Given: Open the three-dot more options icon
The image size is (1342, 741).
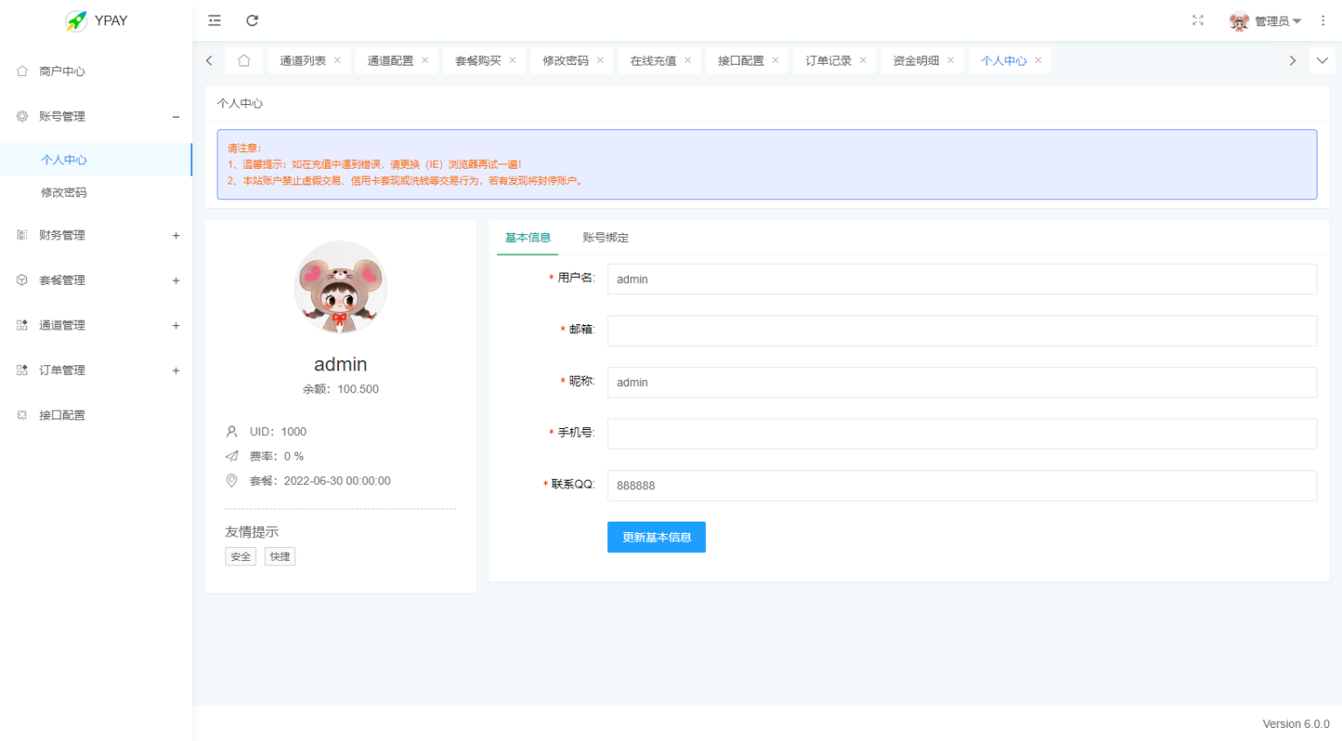Looking at the screenshot, I should click(1323, 20).
